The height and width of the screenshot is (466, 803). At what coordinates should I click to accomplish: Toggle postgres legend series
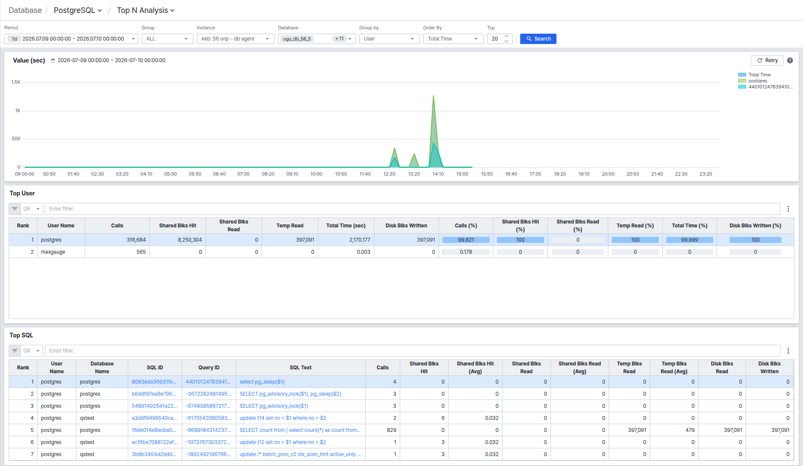click(x=752, y=81)
